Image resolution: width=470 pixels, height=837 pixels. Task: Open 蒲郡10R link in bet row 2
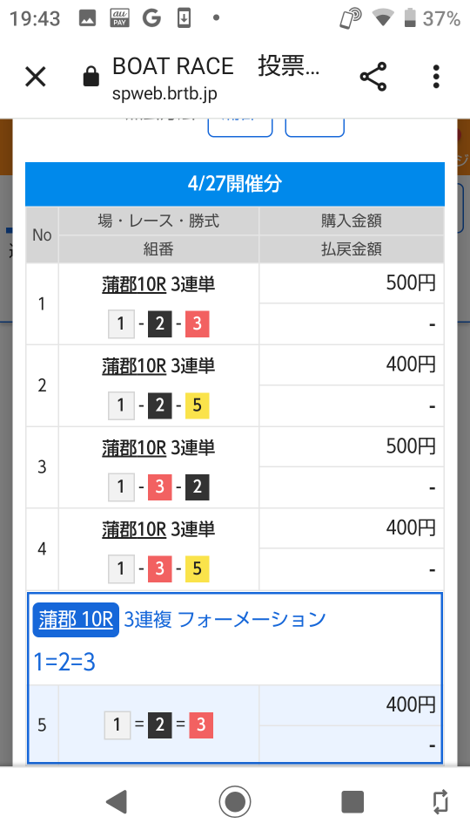[x=134, y=366]
